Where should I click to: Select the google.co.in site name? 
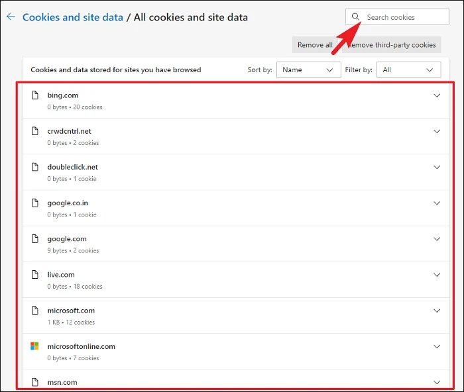(x=68, y=203)
